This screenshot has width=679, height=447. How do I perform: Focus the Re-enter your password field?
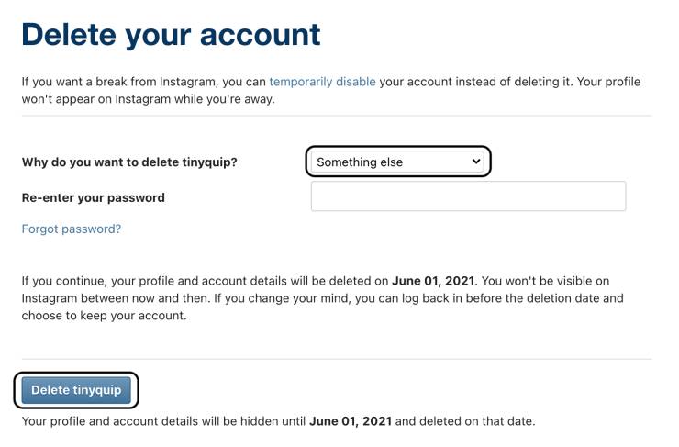468,196
